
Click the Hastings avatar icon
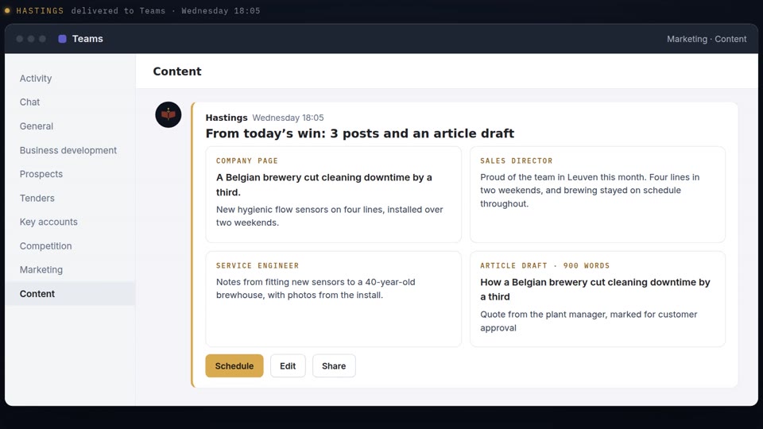click(168, 114)
